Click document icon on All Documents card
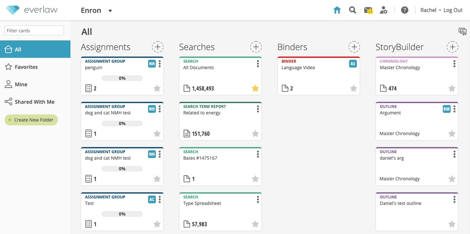Image resolution: width=470 pixels, height=234 pixels. 187,89
